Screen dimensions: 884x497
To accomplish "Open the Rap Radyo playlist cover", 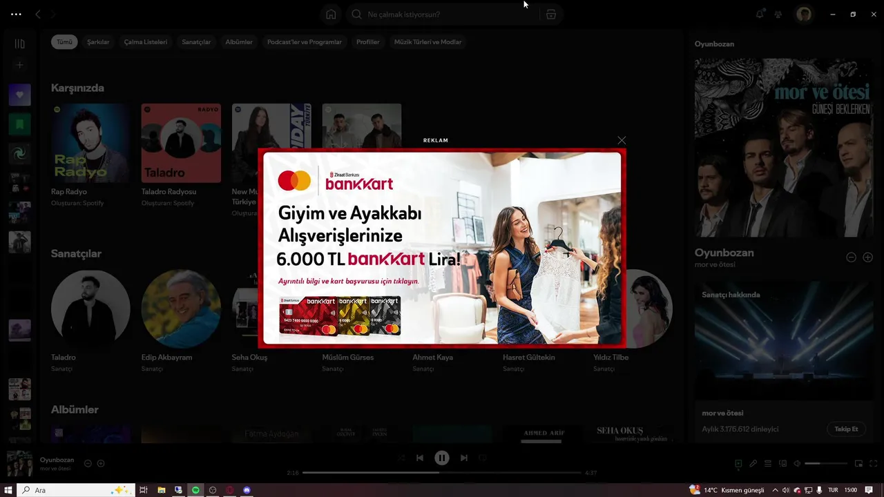I will (x=90, y=143).
